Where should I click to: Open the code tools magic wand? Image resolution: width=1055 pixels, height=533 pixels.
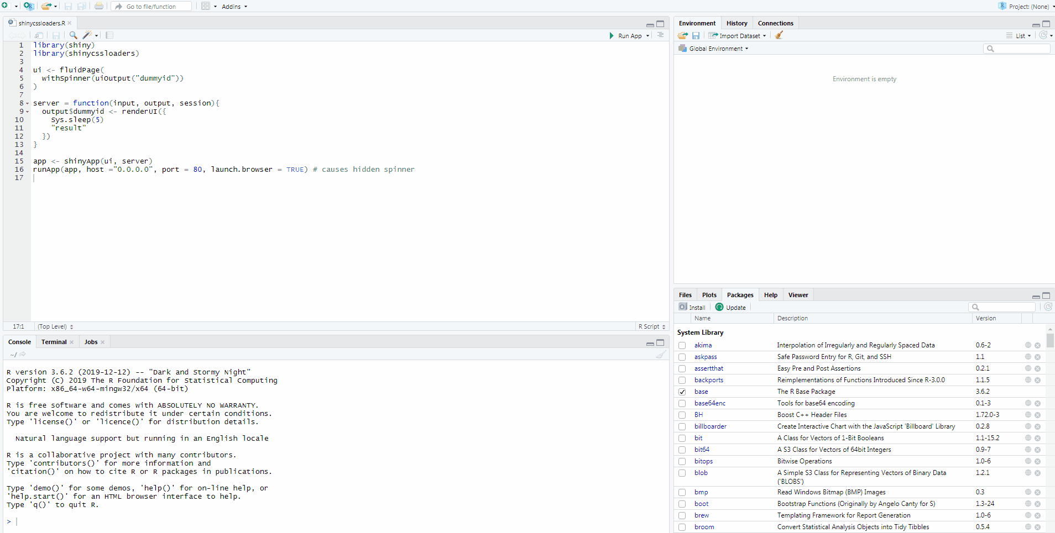click(x=88, y=35)
